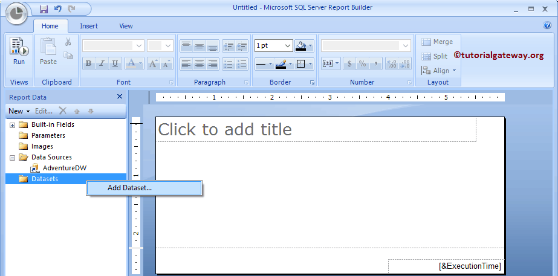
Task: Align paragraph text left
Action: (x=186, y=64)
